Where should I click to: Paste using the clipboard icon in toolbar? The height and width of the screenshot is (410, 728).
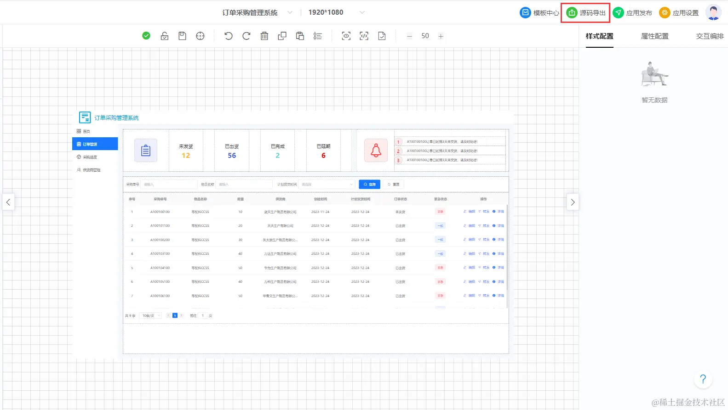coord(300,36)
